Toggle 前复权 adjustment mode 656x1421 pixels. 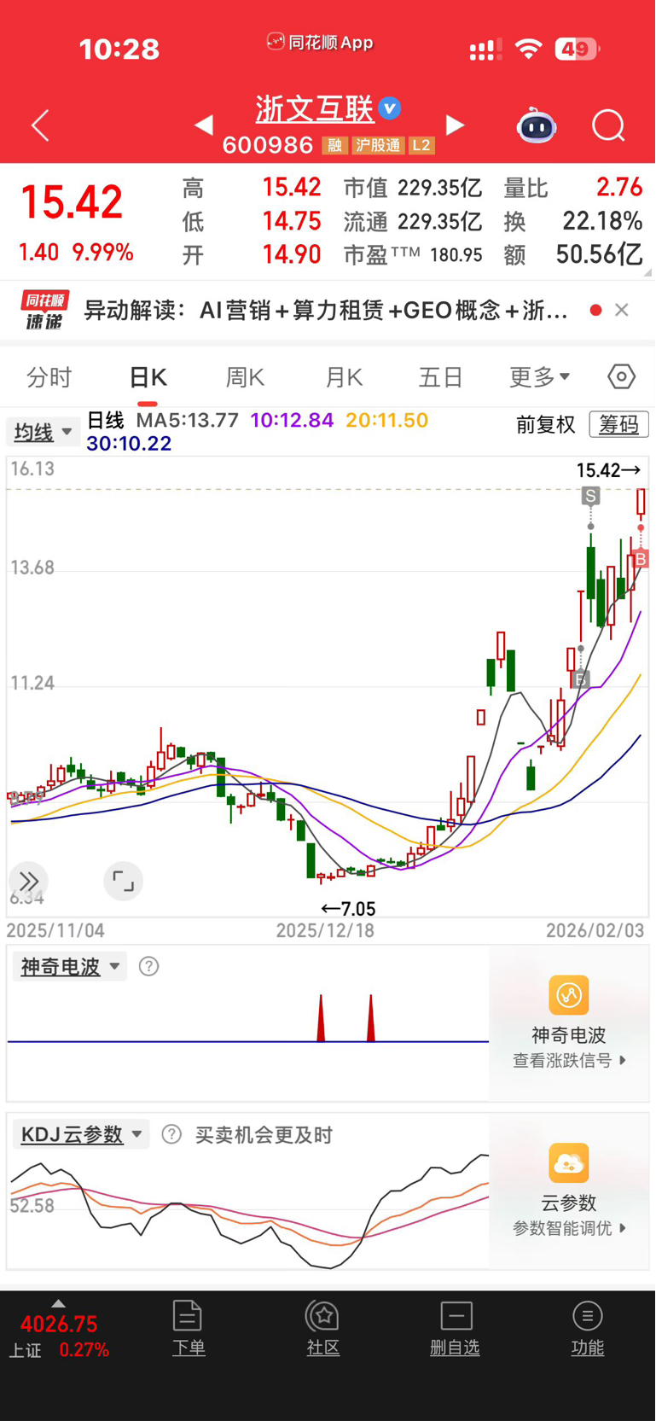click(x=546, y=424)
